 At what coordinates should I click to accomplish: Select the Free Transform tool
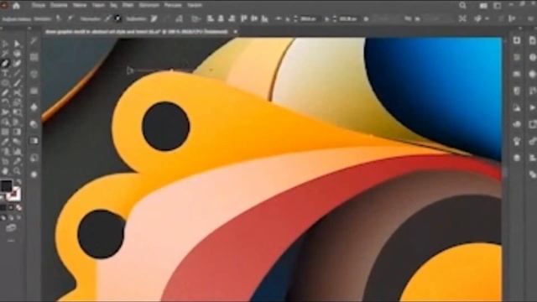tap(17, 112)
